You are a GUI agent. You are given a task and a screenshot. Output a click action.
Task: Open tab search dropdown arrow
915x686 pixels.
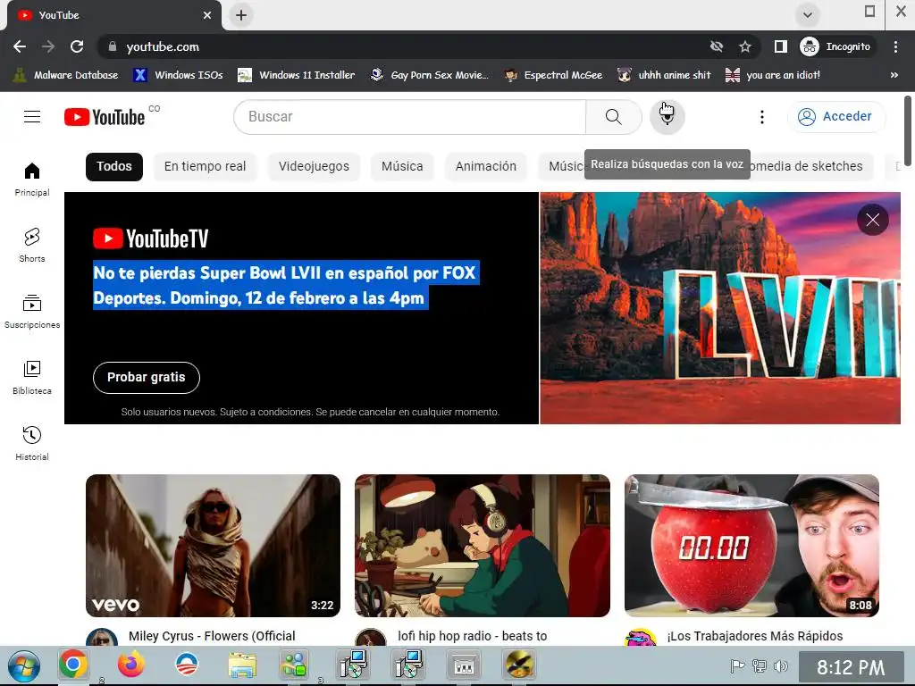tap(807, 14)
